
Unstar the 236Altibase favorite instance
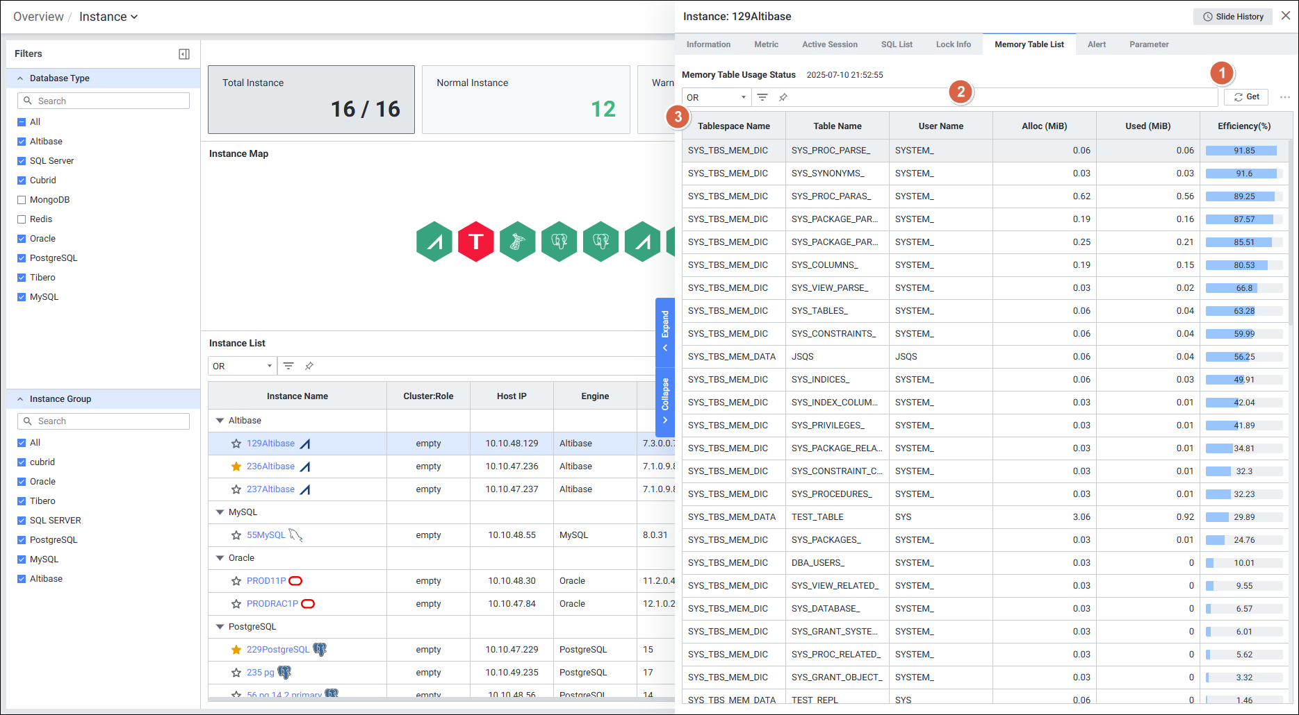tap(236, 466)
